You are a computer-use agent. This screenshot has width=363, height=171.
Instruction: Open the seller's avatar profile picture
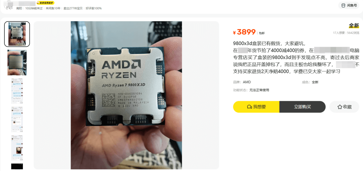[x=8, y=6]
